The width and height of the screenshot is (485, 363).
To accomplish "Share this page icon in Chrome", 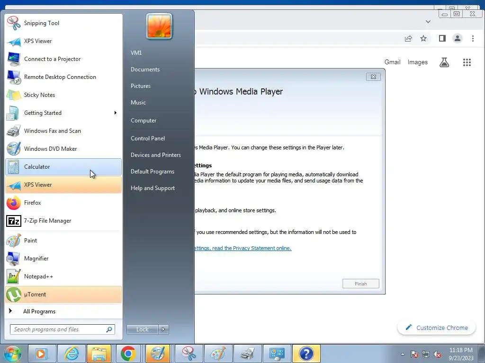I will pos(408,39).
